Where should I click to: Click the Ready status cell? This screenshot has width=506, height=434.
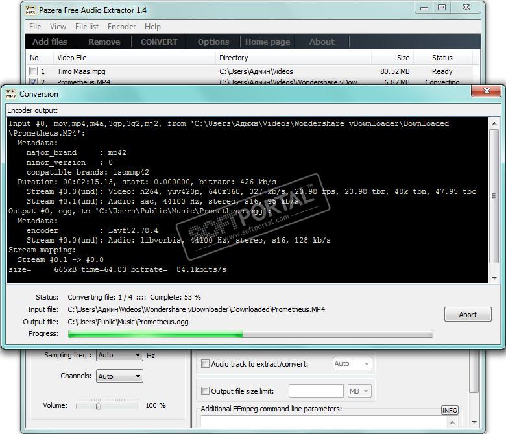pyautogui.click(x=442, y=71)
